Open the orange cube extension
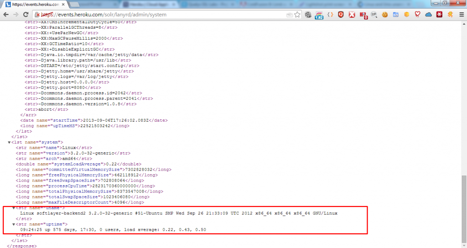The image size is (467, 248). click(406, 15)
